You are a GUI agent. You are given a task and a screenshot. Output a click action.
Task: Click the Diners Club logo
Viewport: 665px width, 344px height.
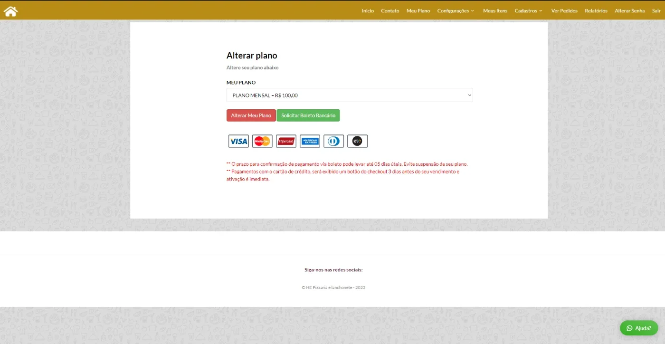tap(333, 141)
